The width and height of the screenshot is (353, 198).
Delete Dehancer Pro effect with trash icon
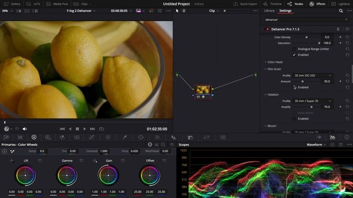click(x=338, y=29)
